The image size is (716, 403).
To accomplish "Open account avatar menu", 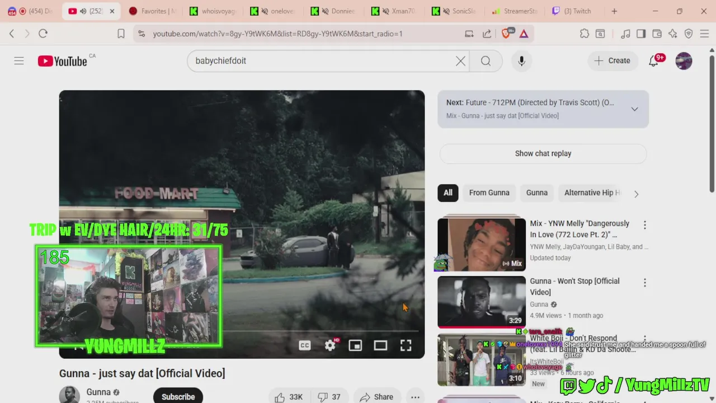I will pos(684,61).
